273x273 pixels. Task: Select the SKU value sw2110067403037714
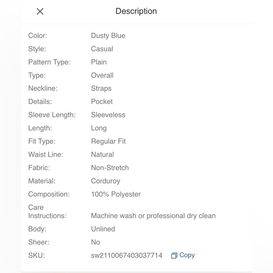tap(127, 256)
